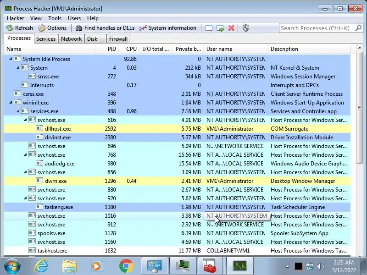The width and height of the screenshot is (367, 275).
Task: Collapse svchost.exe PID 920 node
Action: (x=25, y=198)
